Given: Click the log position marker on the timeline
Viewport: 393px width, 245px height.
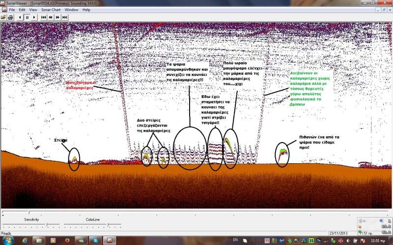Looking at the screenshot, I should (29, 213).
